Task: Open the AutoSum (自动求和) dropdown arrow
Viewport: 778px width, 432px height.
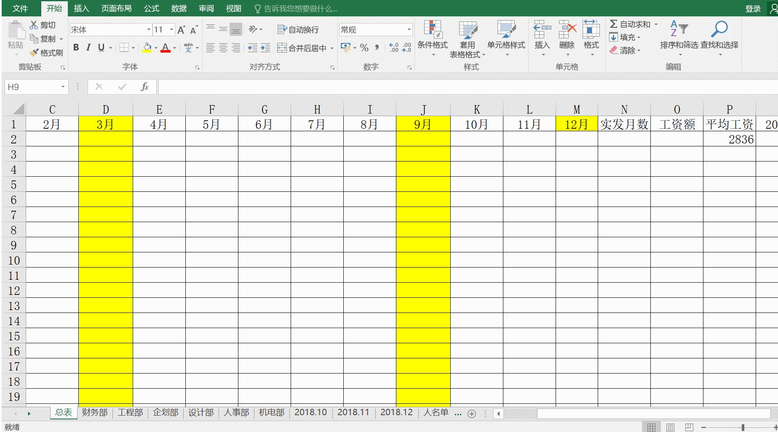Action: [656, 24]
